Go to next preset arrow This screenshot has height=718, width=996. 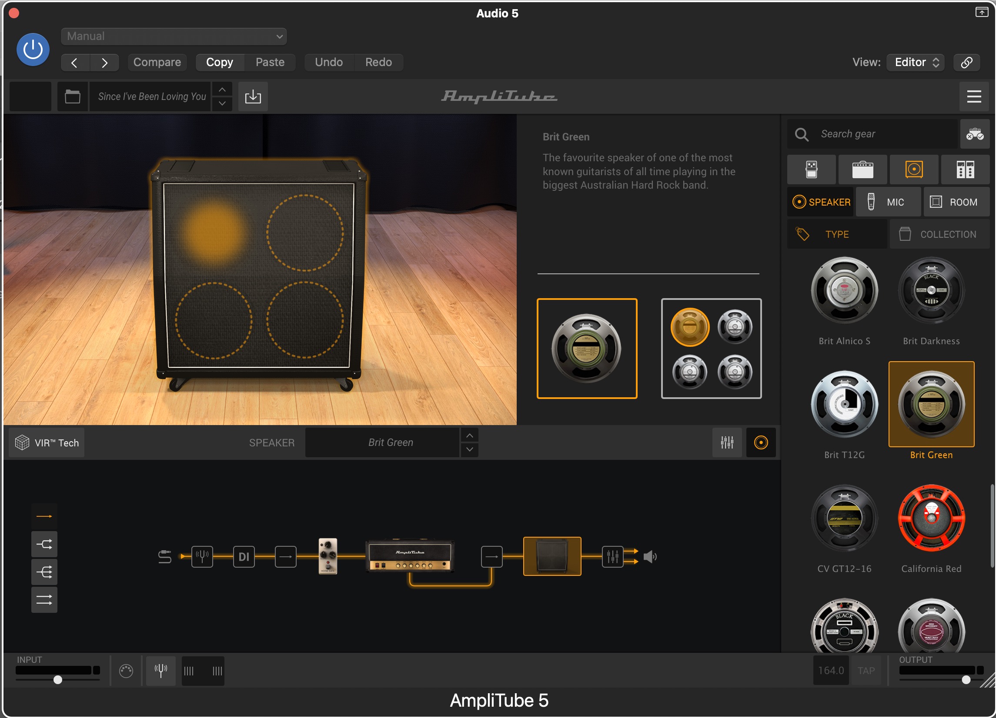pos(104,62)
